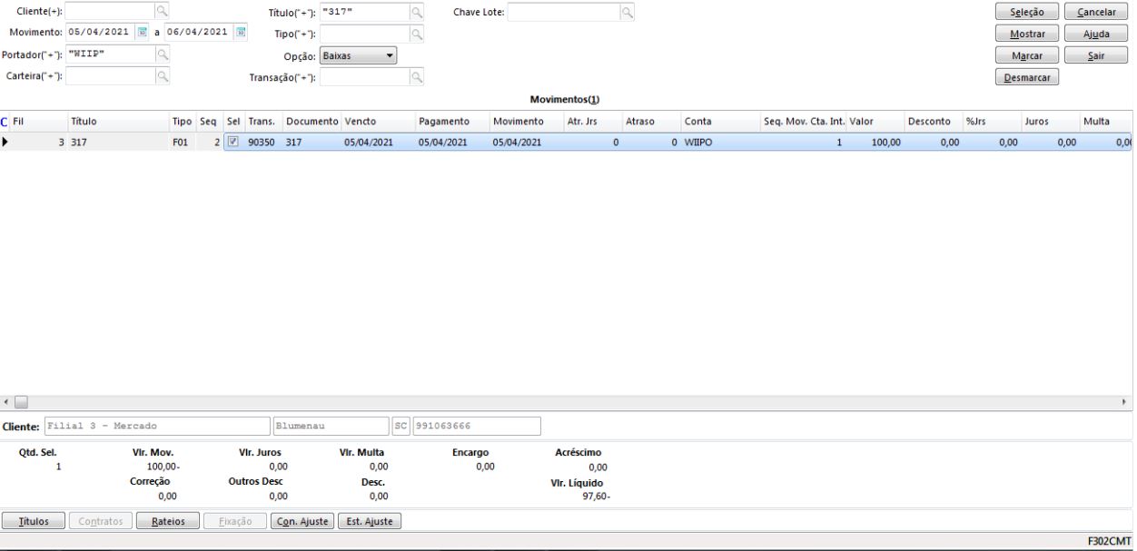The height and width of the screenshot is (551, 1137).
Task: Click lookup icon beside Chave Lote field
Action: point(627,13)
